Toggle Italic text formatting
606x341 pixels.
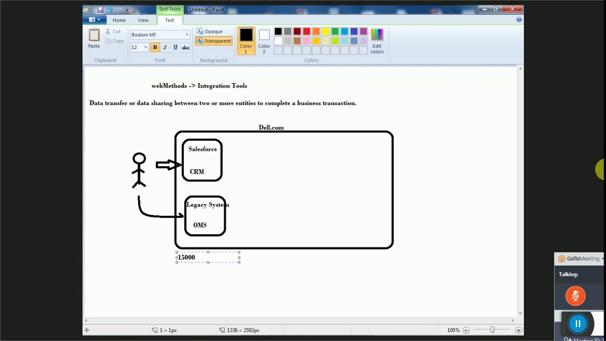pyautogui.click(x=165, y=47)
